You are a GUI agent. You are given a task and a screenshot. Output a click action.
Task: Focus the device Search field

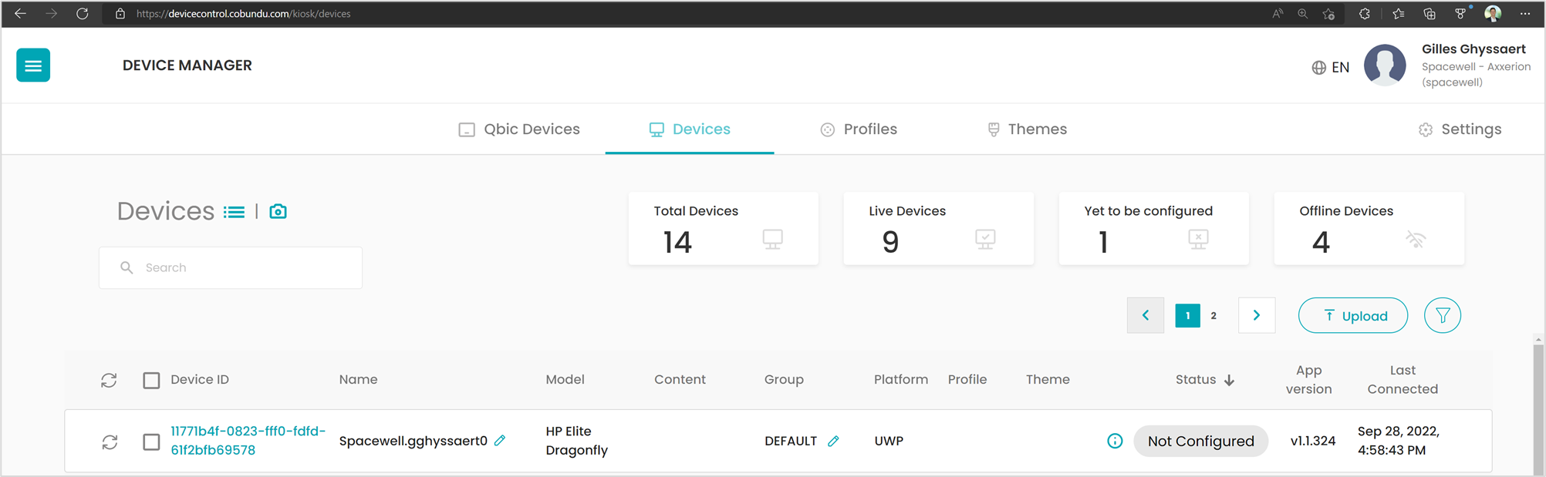click(x=231, y=267)
